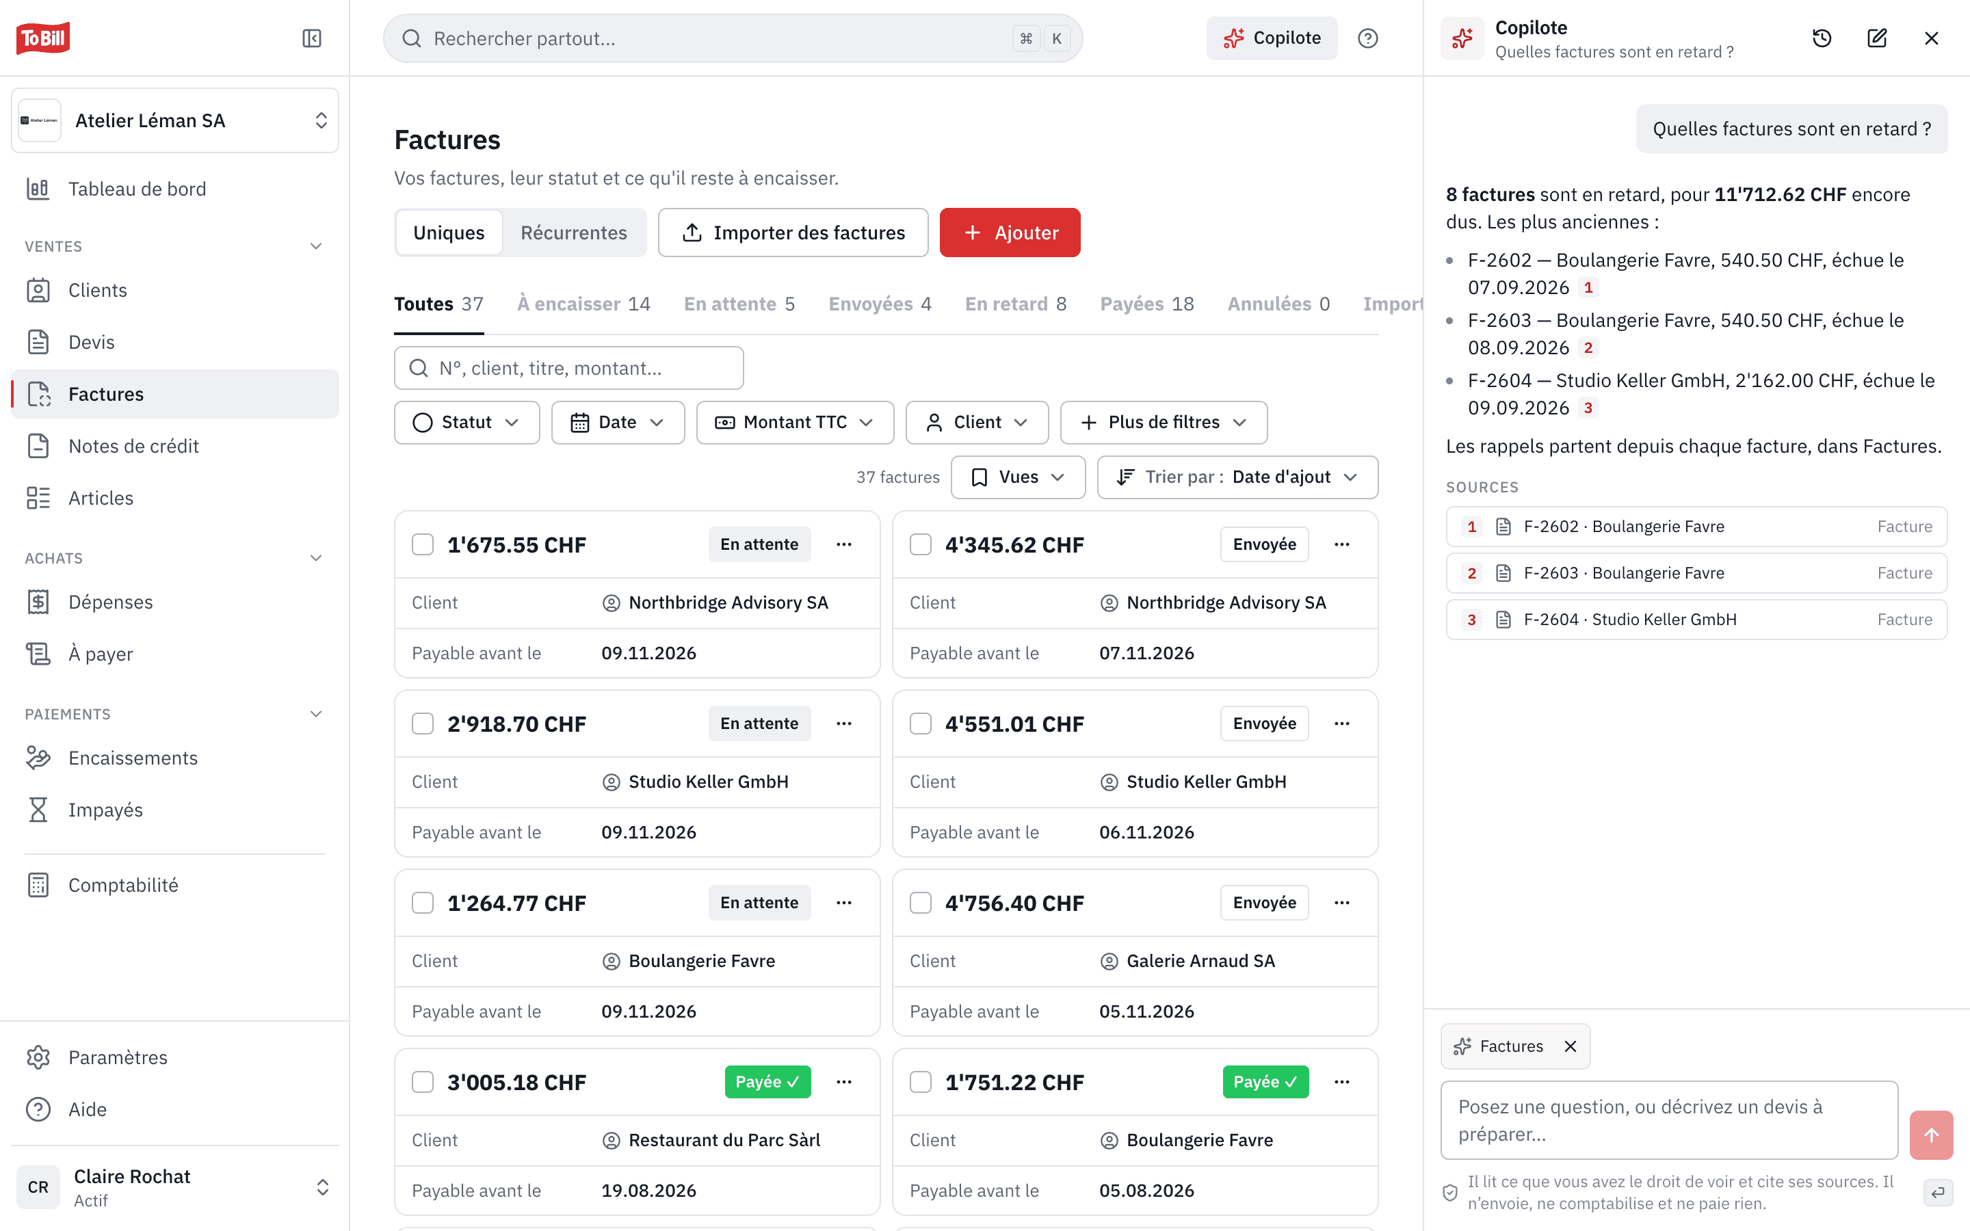
Task: Focus the invoice search field
Action: [569, 368]
